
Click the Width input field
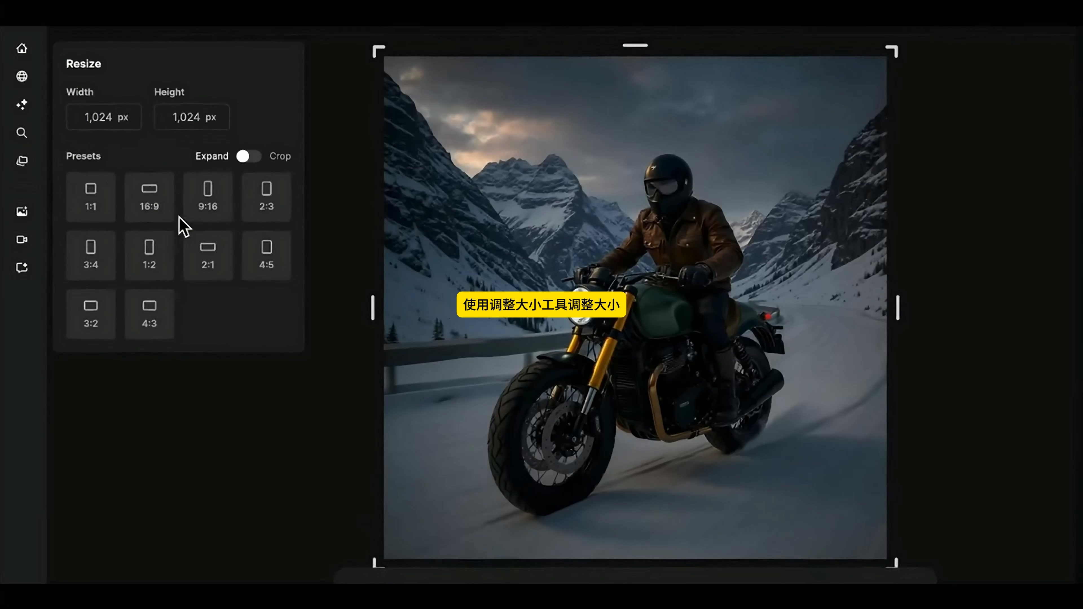[104, 117]
